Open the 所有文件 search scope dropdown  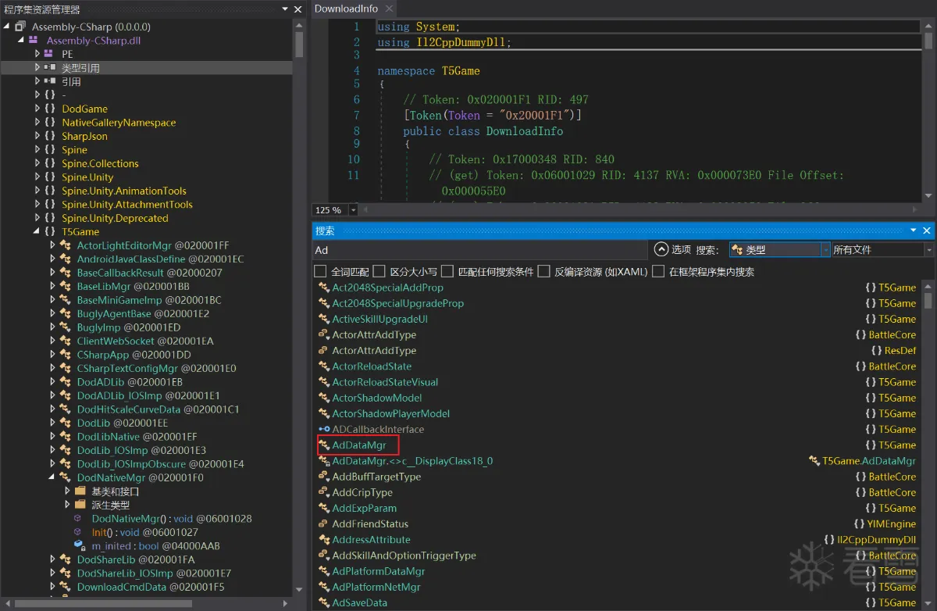(882, 250)
